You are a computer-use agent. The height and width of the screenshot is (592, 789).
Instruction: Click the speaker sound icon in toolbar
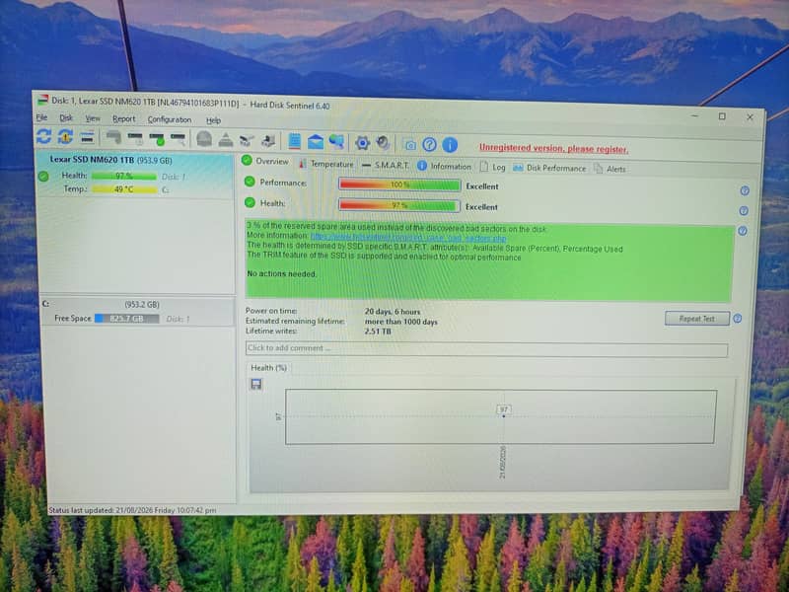(384, 143)
